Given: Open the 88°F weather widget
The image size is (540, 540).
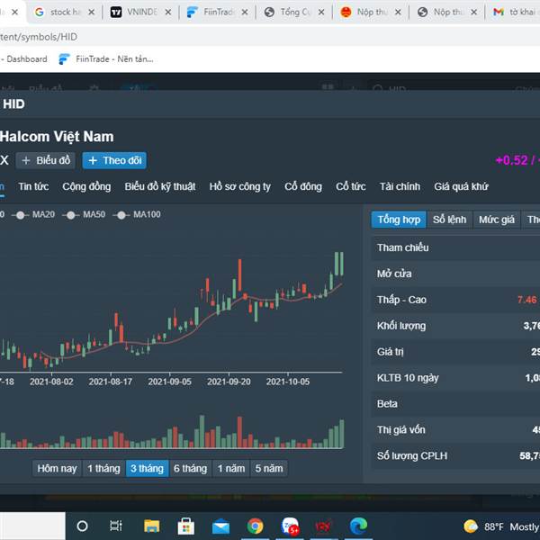Looking at the screenshot, I should 501,526.
